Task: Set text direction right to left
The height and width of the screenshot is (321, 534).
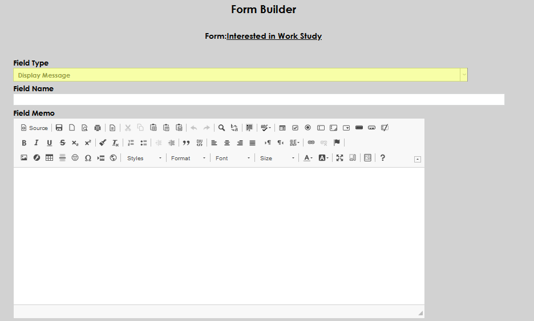Action: (x=280, y=143)
